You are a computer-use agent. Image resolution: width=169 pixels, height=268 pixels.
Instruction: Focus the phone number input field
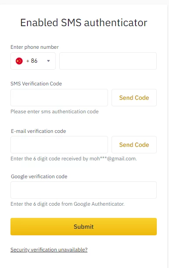point(108,61)
